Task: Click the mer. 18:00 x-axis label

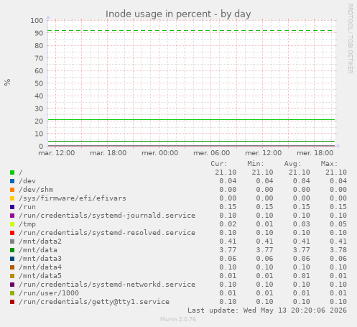Action: pyautogui.click(x=315, y=153)
